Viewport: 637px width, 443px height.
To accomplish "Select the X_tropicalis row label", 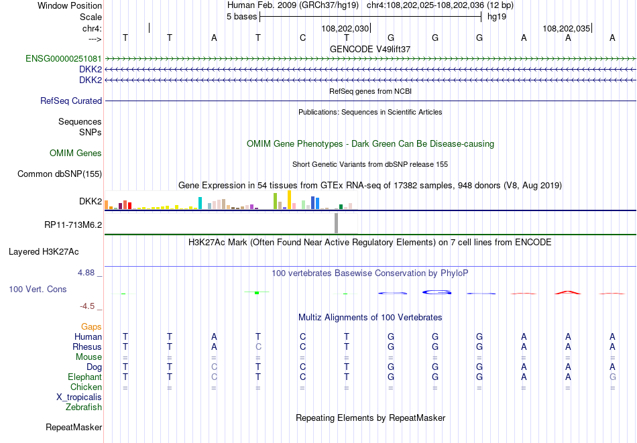I will (x=79, y=397).
